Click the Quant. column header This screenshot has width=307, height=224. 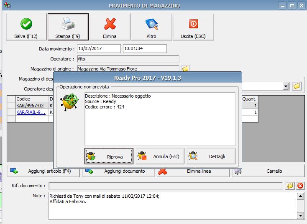click(x=250, y=99)
